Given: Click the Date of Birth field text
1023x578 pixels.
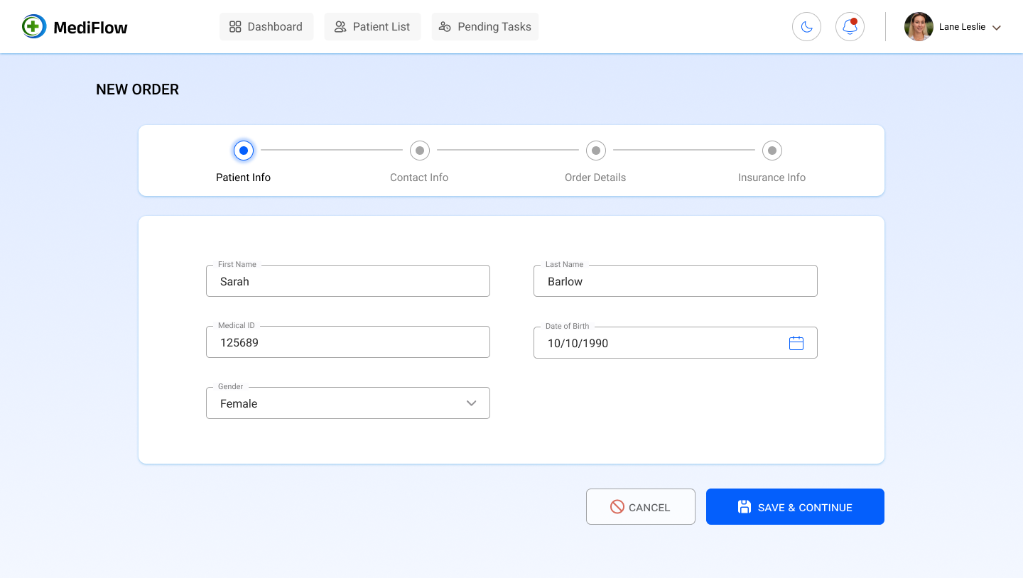Looking at the screenshot, I should pyautogui.click(x=578, y=344).
